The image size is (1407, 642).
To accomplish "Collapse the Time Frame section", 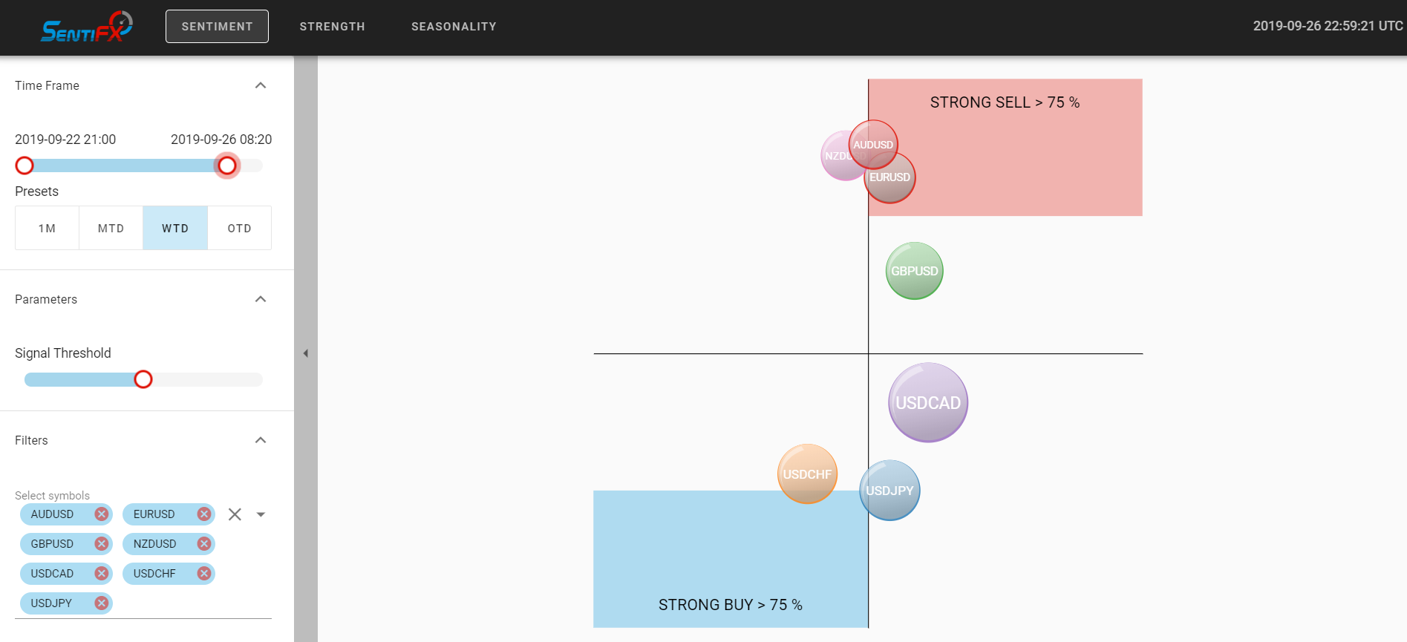I will pos(261,85).
